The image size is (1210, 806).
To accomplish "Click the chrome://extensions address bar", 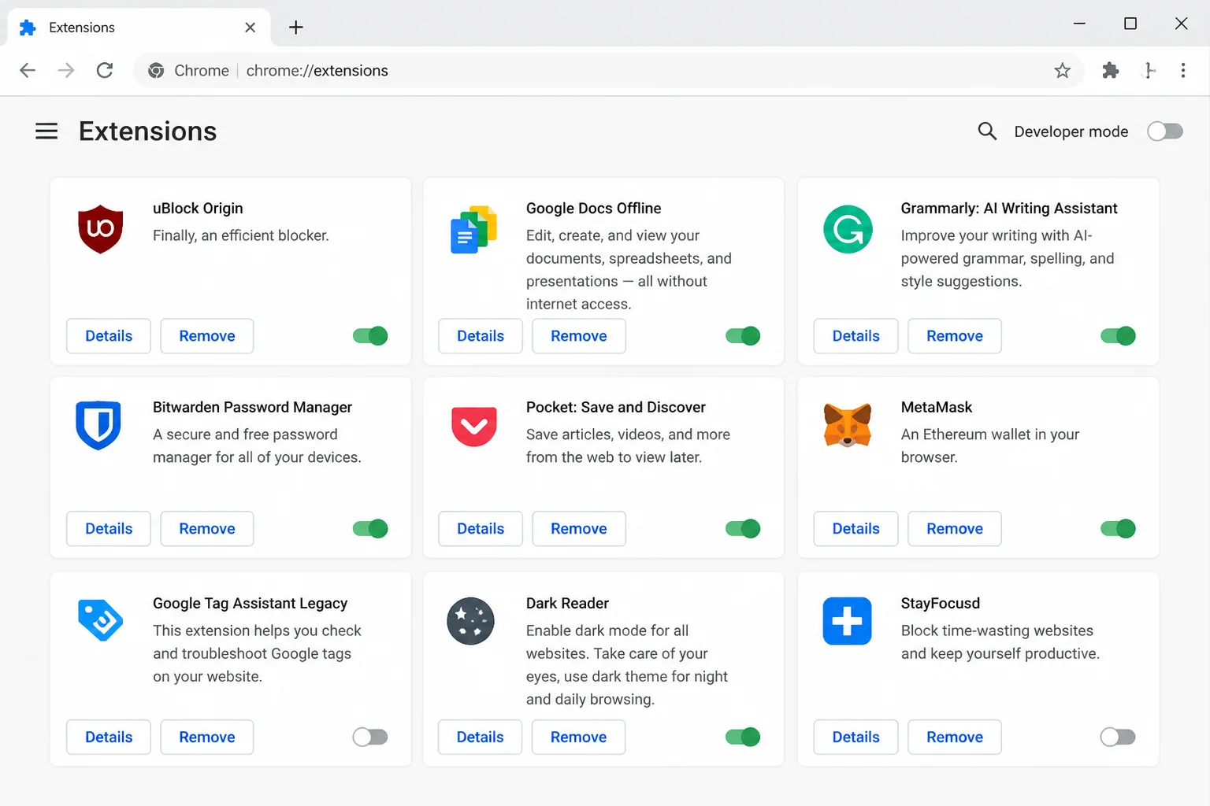I will (608, 71).
